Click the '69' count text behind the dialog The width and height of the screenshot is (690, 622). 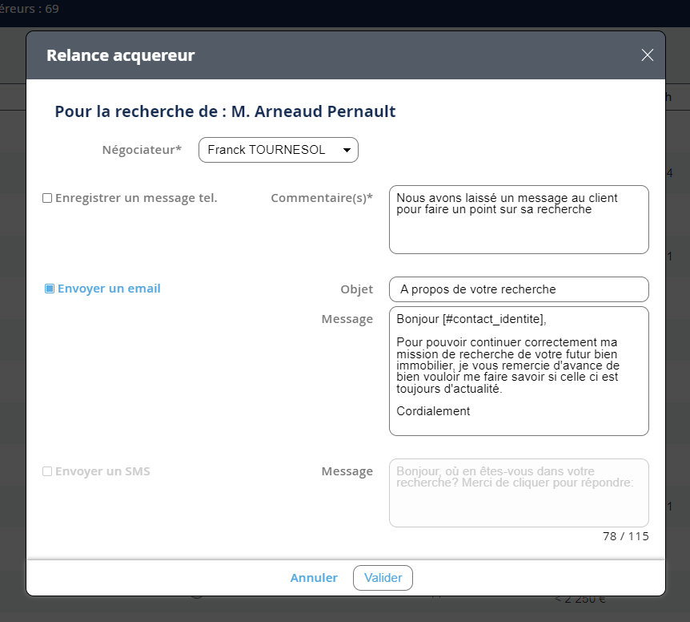pos(51,9)
